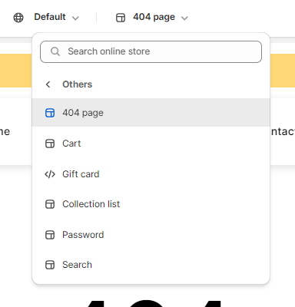Click the magnifier icon in search box
Image resolution: width=295 pixels, height=307 pixels.
click(55, 51)
